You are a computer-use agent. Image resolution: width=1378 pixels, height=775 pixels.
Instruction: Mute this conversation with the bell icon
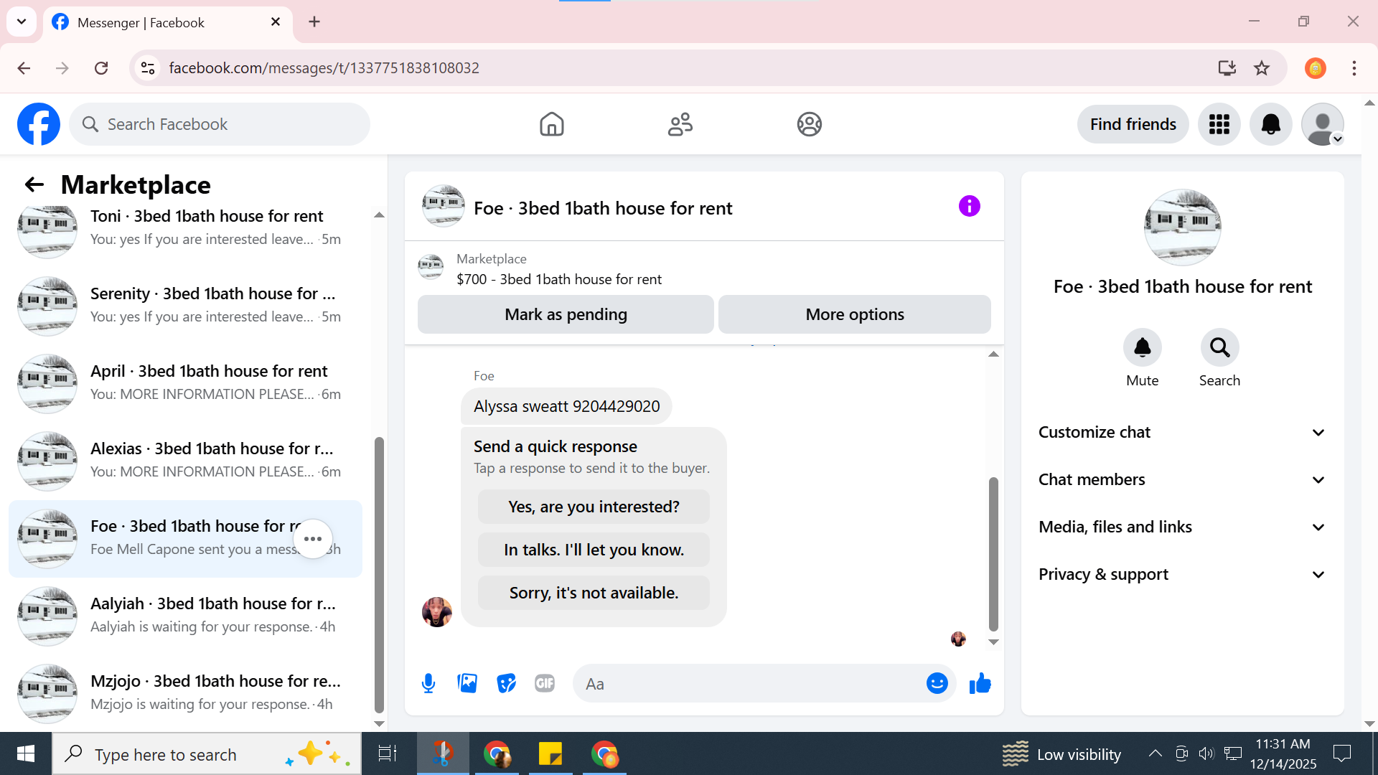click(1142, 348)
